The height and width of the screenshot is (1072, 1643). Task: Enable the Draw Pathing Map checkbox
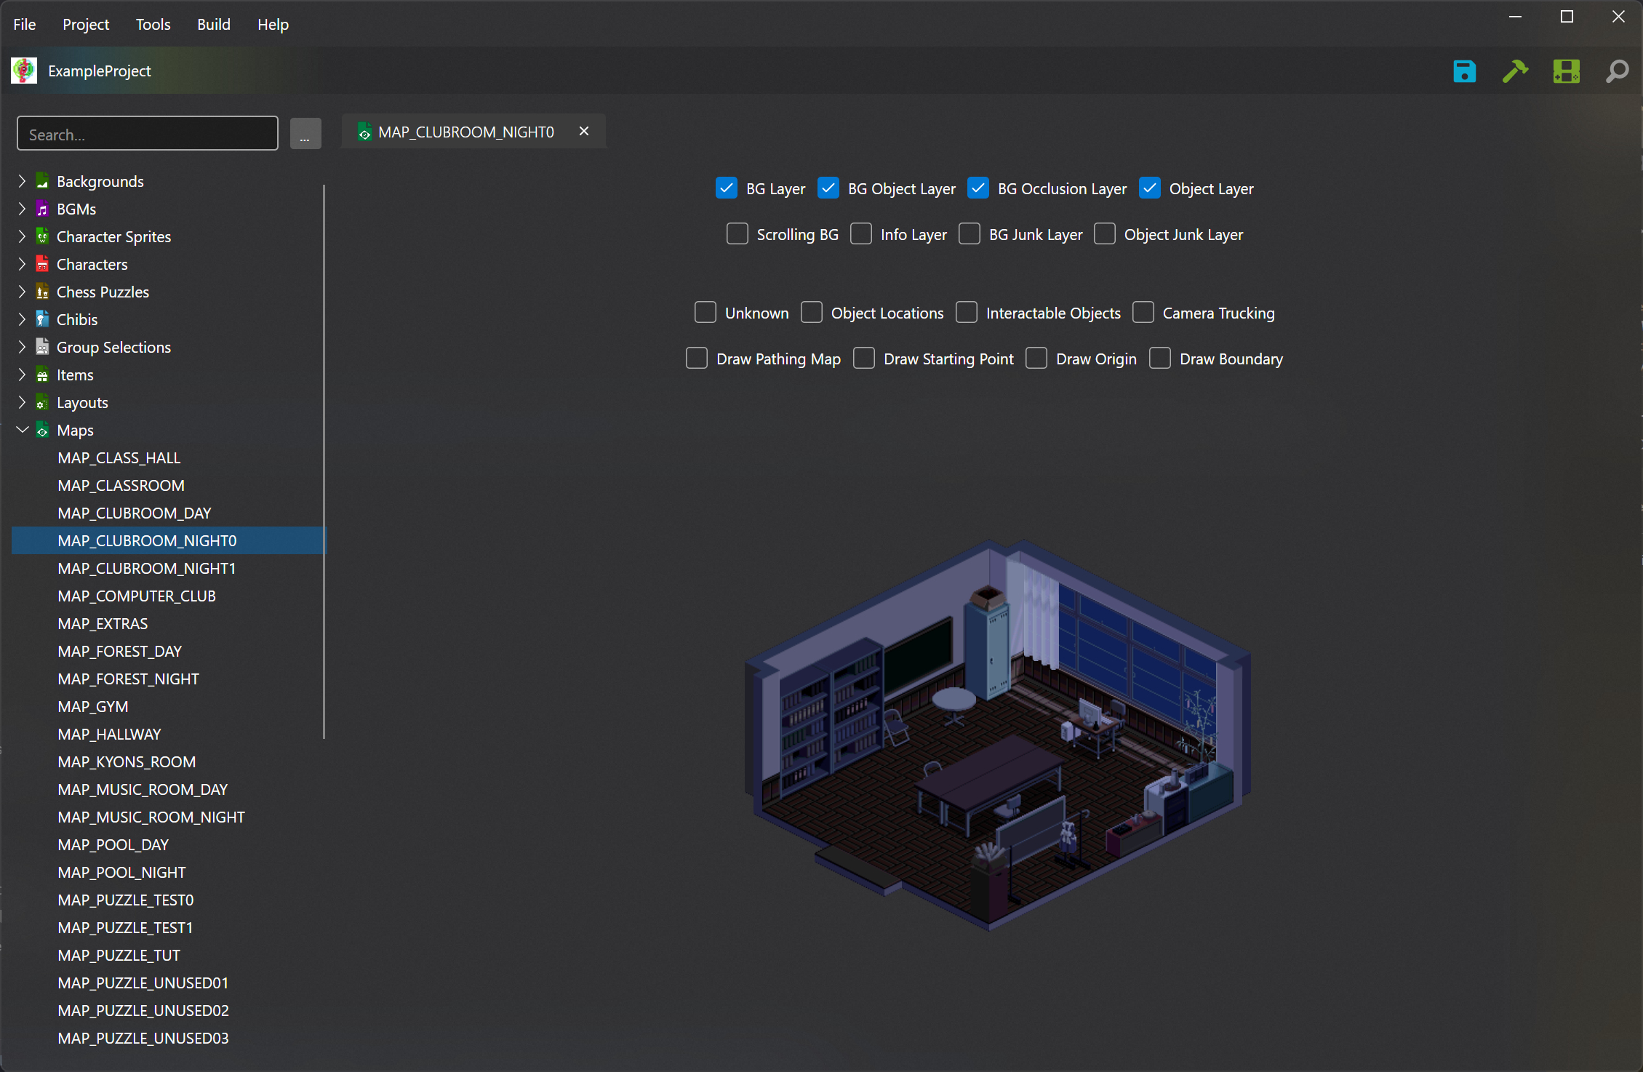[697, 359]
